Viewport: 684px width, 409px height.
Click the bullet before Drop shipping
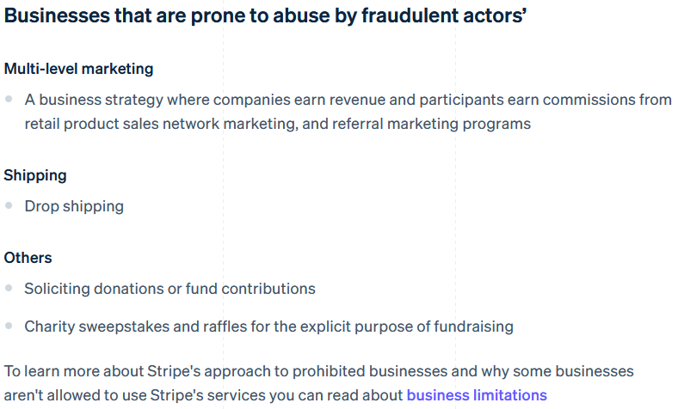point(9,205)
